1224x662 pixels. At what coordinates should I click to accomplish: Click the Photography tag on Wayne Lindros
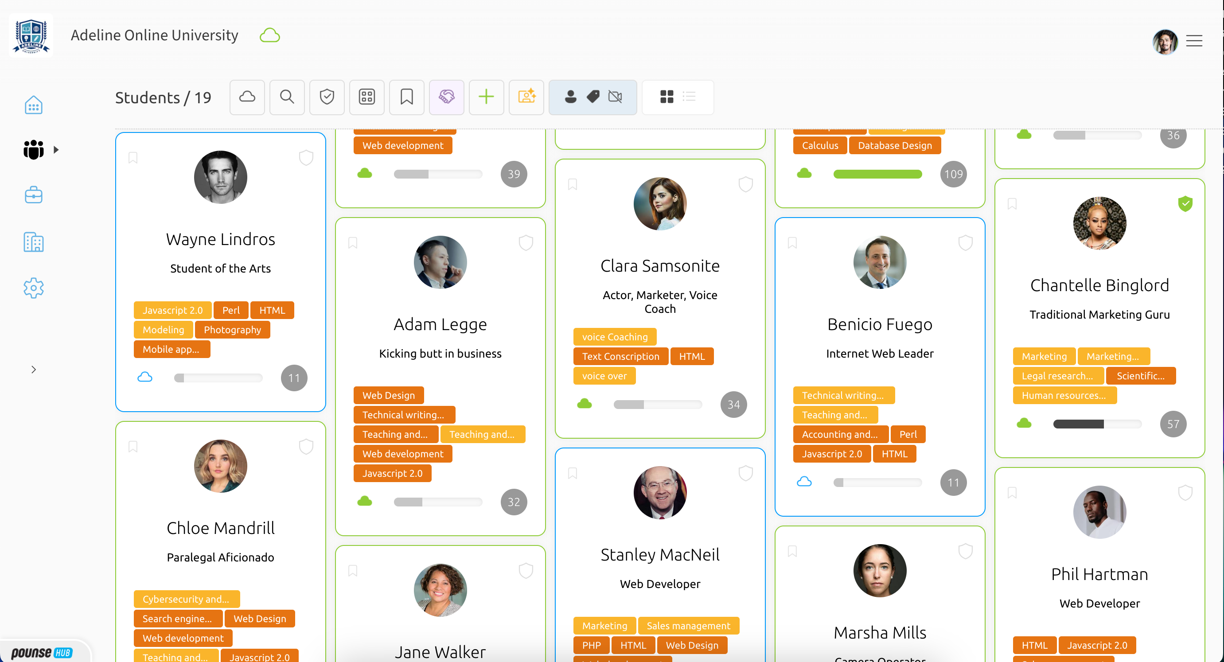coord(232,329)
